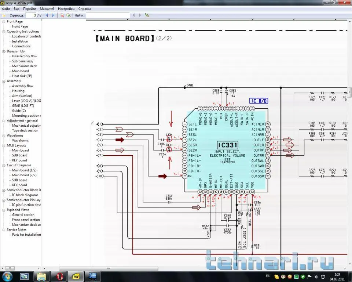Collapse the Service Notes node
Image resolution: width=352 pixels, height=282 pixels.
[x=4, y=230]
